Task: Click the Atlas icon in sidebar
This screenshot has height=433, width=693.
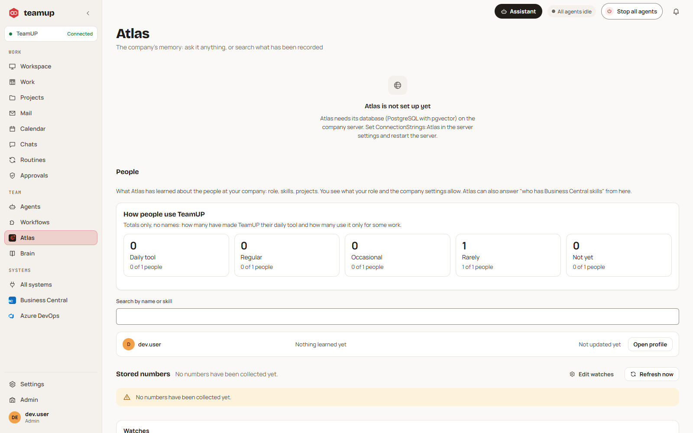Action: 13,238
